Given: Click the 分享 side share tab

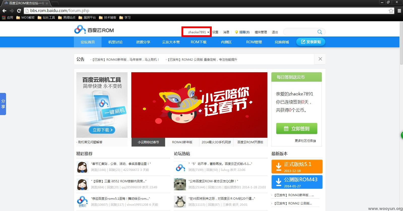Looking at the screenshot, I should pos(3,104).
